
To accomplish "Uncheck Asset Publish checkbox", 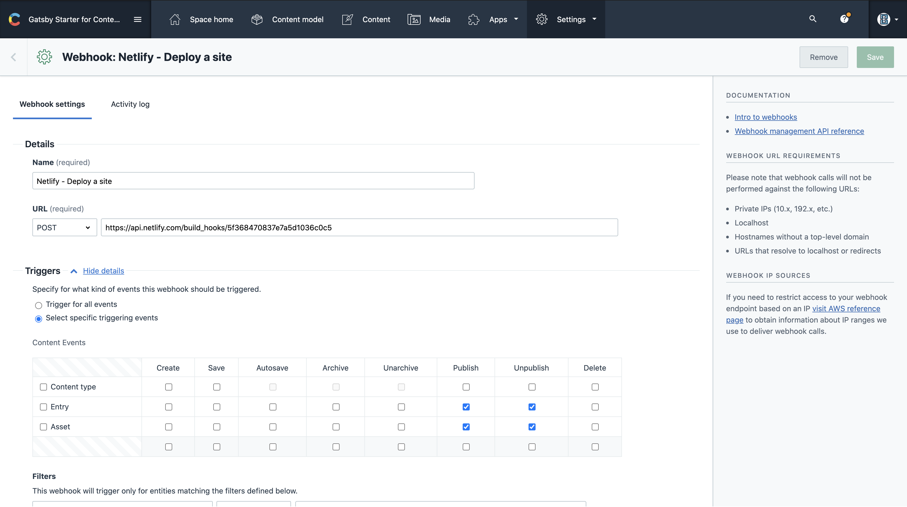I will (466, 427).
